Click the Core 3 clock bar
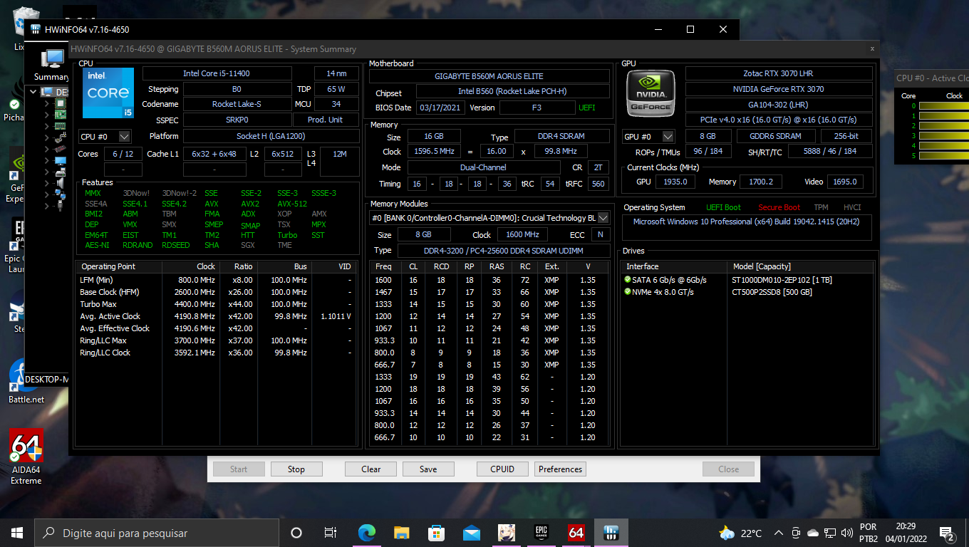 coord(943,135)
